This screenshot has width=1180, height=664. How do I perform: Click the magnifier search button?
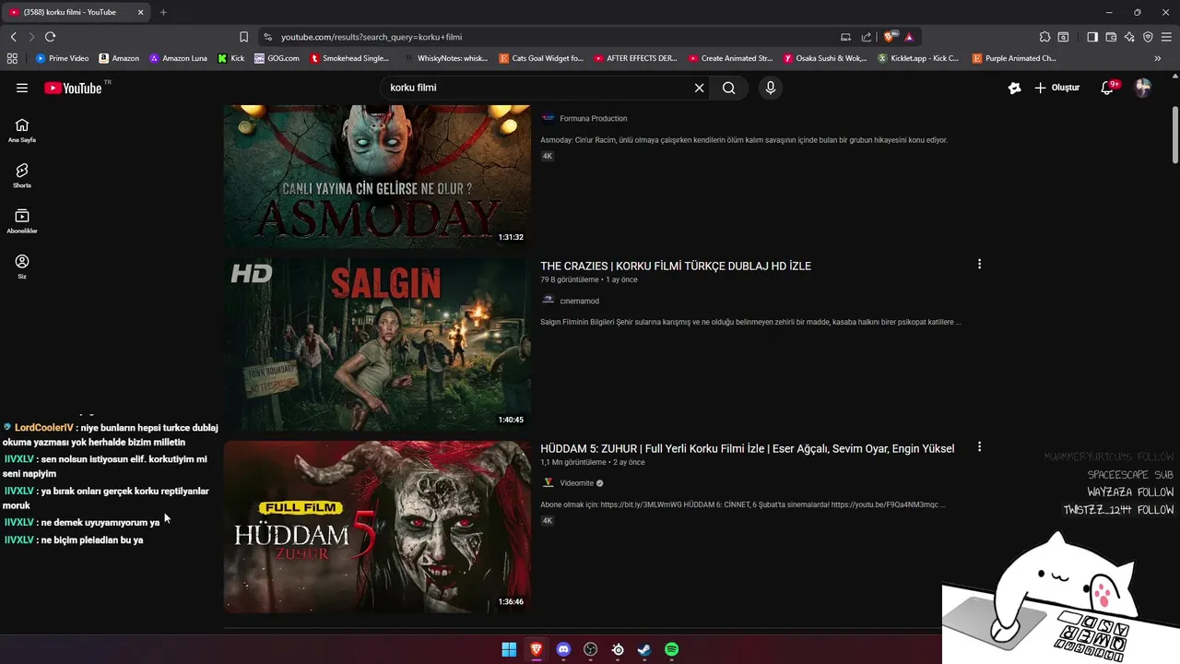(x=729, y=88)
